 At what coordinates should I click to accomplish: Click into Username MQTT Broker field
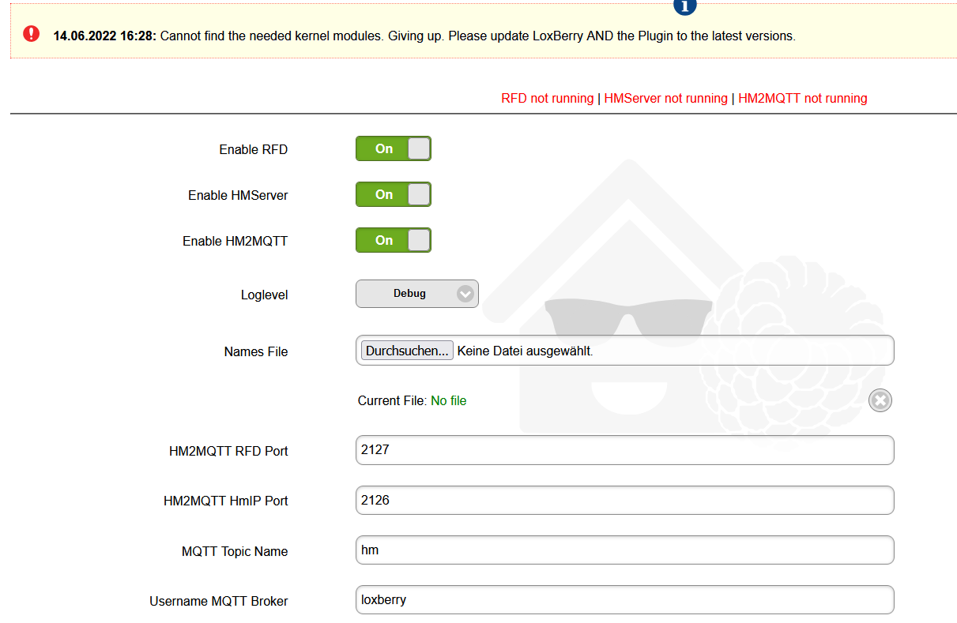click(x=625, y=600)
